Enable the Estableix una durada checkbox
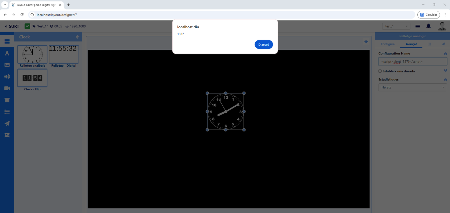 click(x=380, y=71)
